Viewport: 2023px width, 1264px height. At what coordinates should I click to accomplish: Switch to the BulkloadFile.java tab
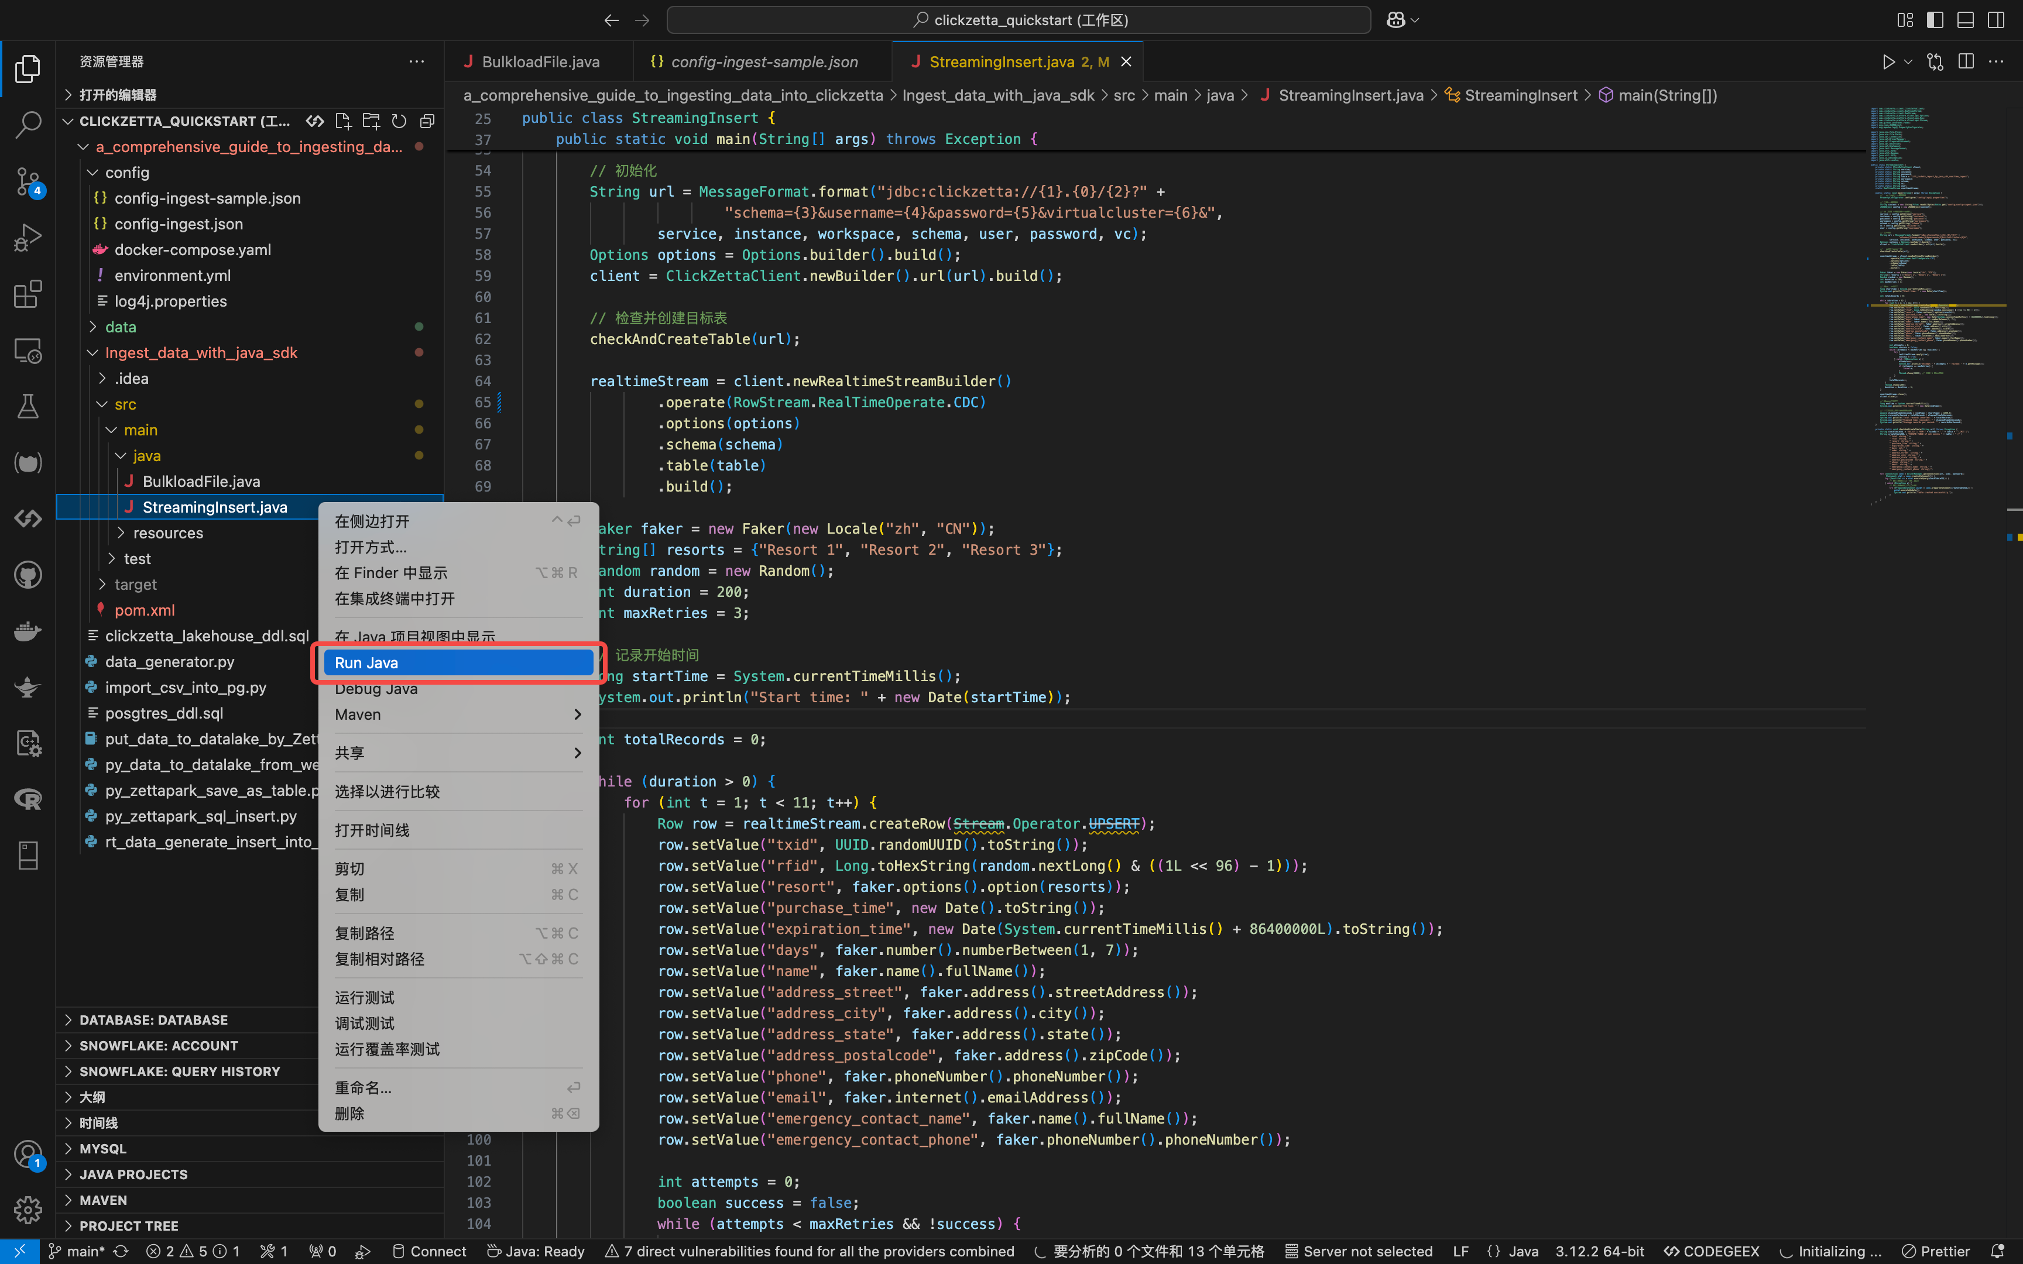(x=540, y=62)
